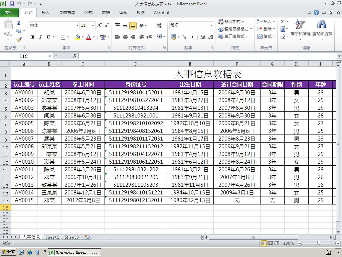Decrease font size with the small A icon
Screen dimensions: 342x257
point(107,25)
